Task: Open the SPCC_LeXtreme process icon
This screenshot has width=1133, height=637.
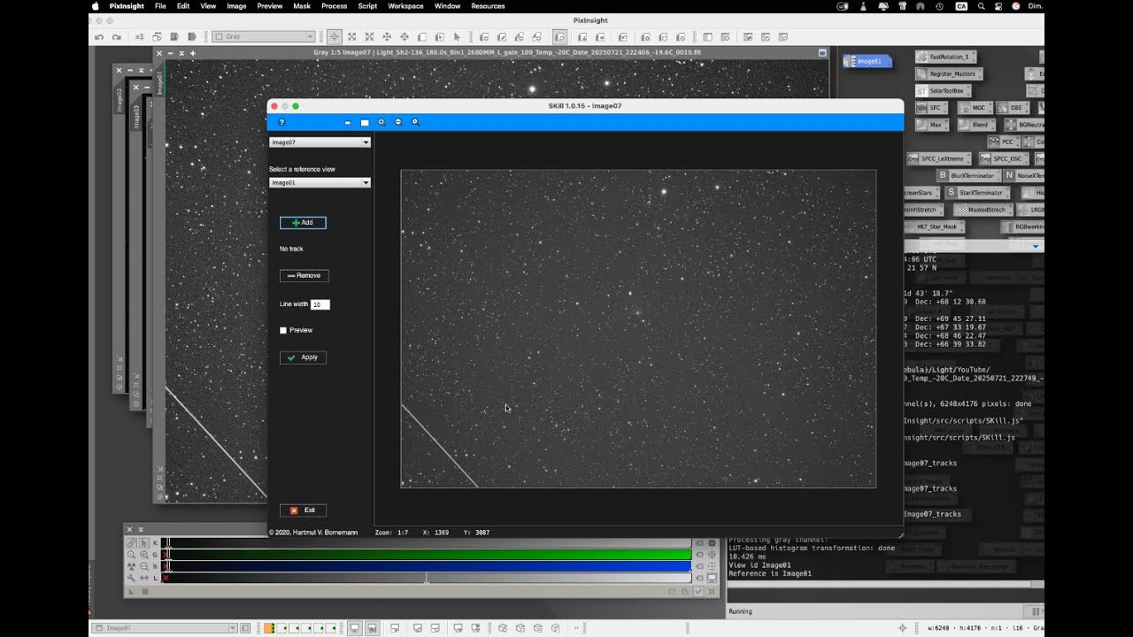Action: (x=940, y=159)
